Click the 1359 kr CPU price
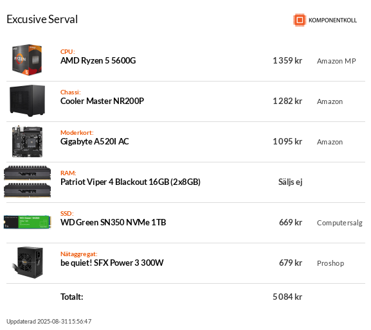The image size is (371, 330). [287, 61]
